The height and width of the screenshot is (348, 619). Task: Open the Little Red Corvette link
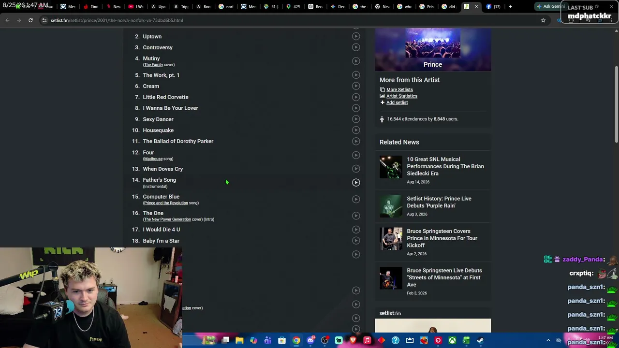[165, 97]
